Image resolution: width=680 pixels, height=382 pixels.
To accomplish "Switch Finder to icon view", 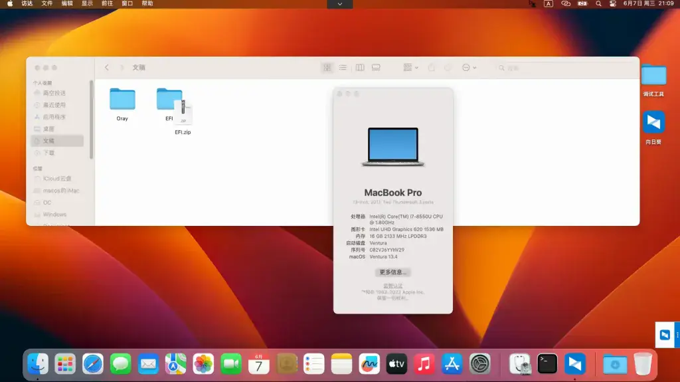I will point(327,67).
